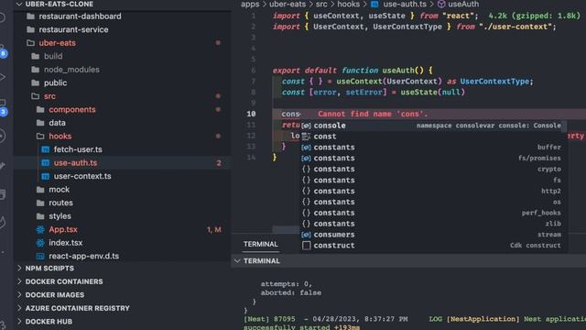This screenshot has width=586, height=330.
Task: Click line number 6 in the gutter
Action: [254, 71]
